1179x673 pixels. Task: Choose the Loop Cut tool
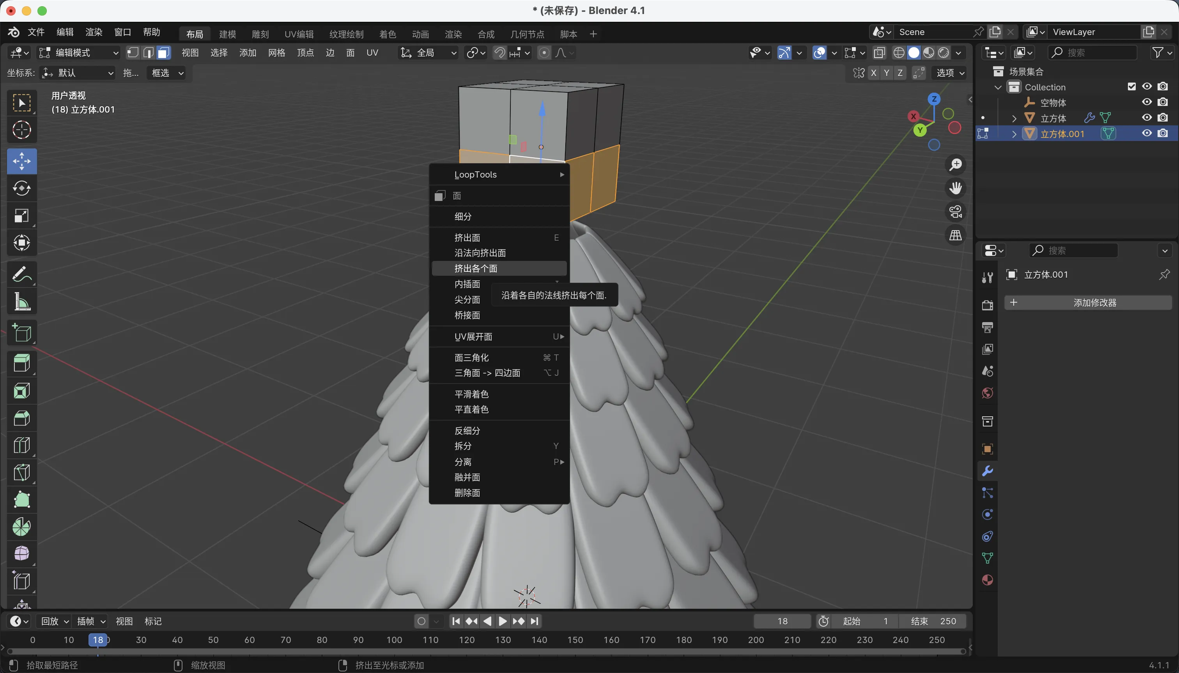[21, 445]
